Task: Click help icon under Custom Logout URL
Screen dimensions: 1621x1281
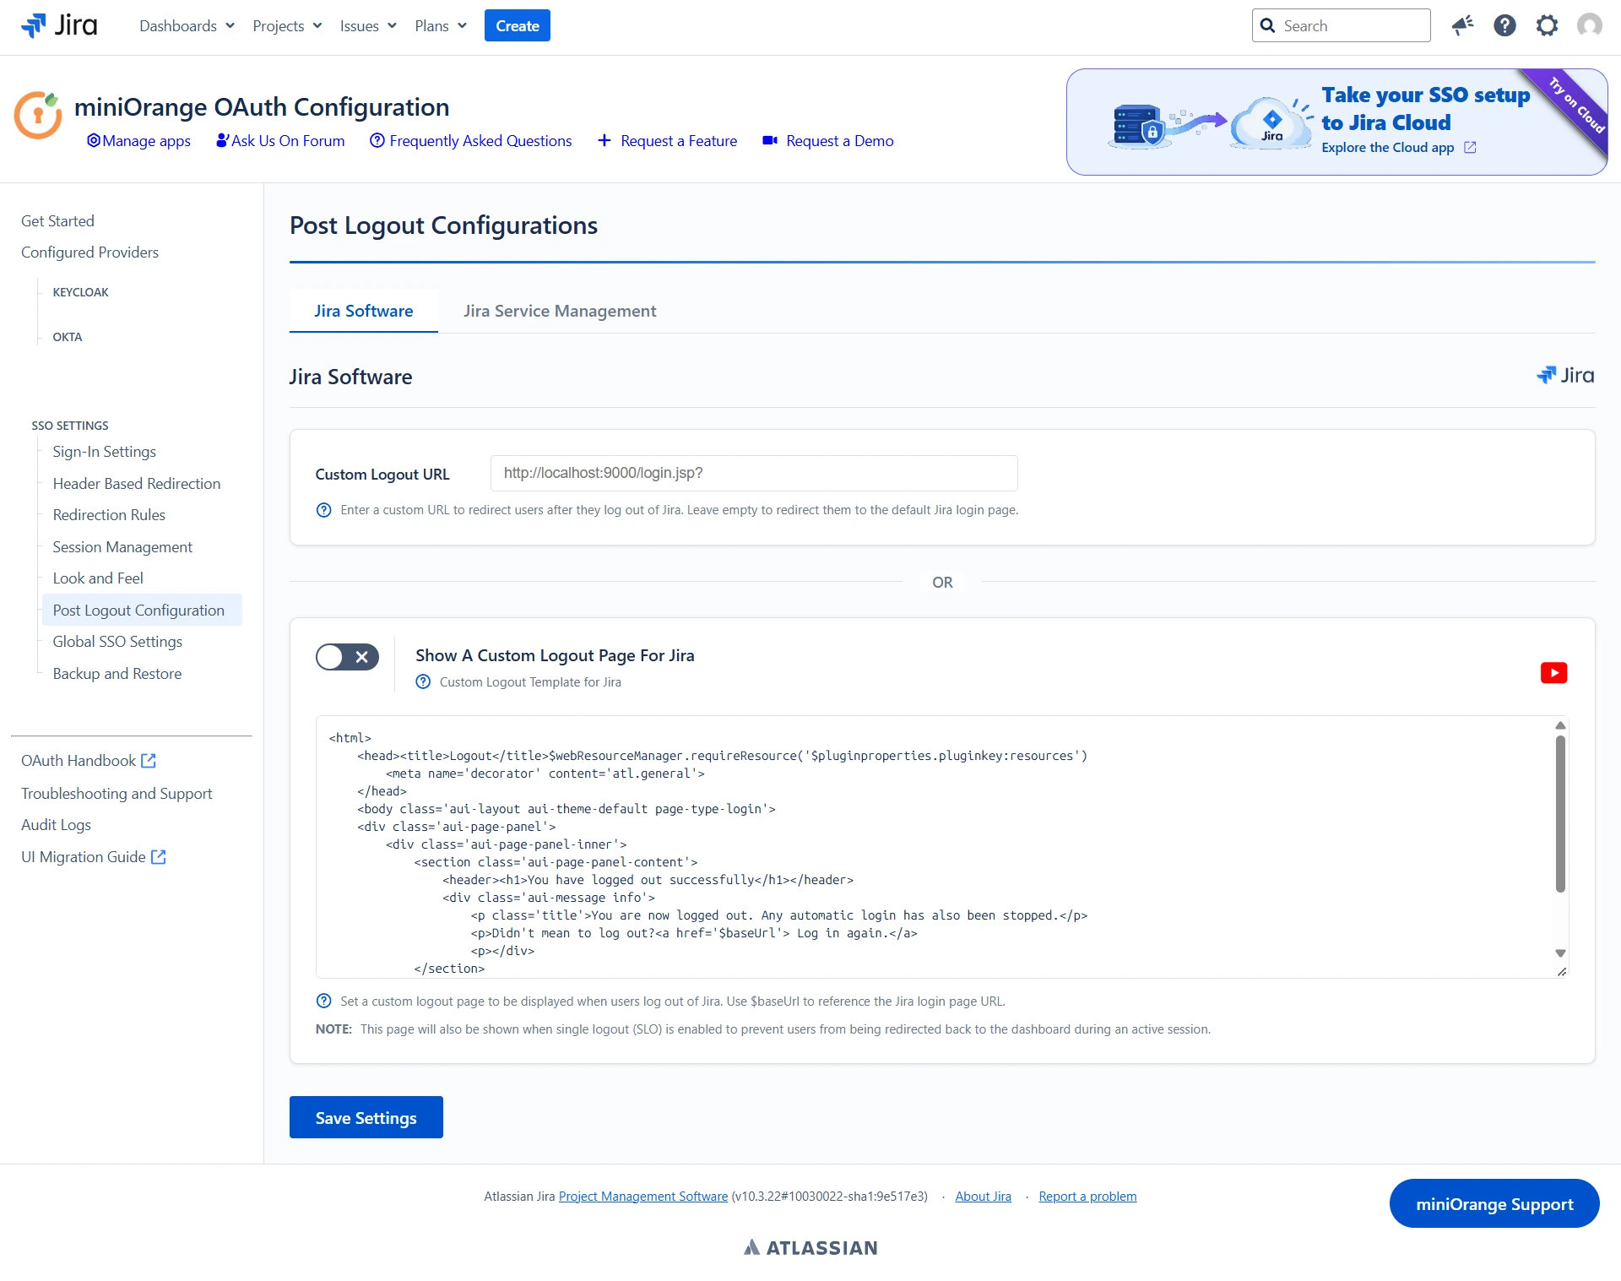Action: pos(323,510)
